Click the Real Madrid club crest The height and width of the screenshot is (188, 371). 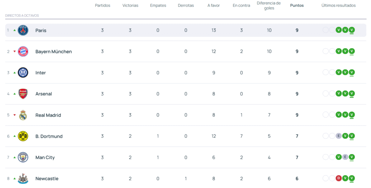pyautogui.click(x=23, y=115)
